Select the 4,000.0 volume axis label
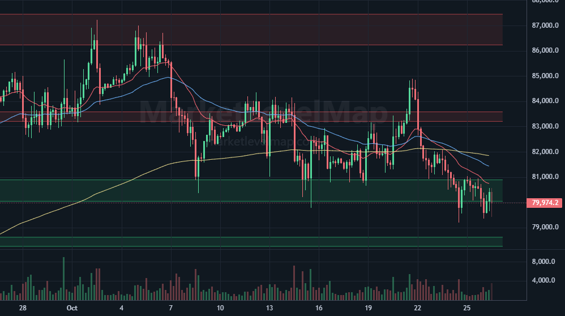 (x=543, y=280)
